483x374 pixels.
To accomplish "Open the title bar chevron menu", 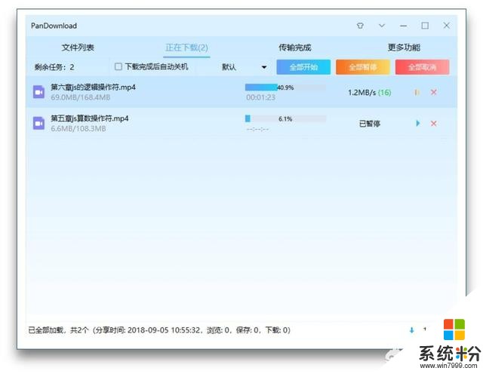I will [x=382, y=25].
